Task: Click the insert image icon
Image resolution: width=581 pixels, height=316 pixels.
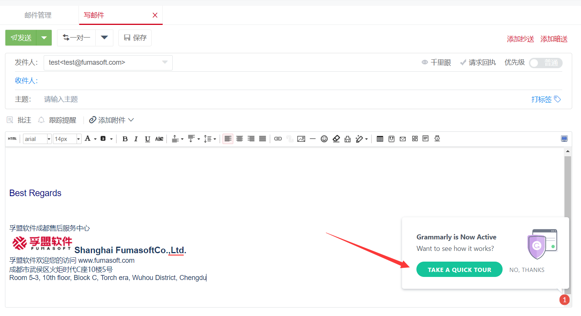Action: [x=301, y=139]
